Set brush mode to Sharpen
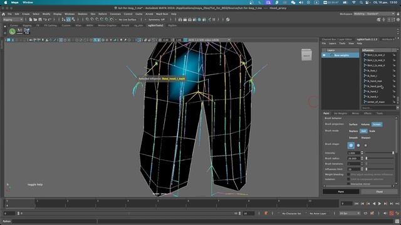Screen dimensions: 401x225 [x=366, y=137]
